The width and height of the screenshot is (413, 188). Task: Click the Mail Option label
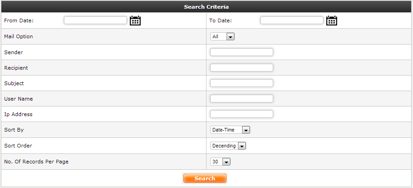pos(18,36)
